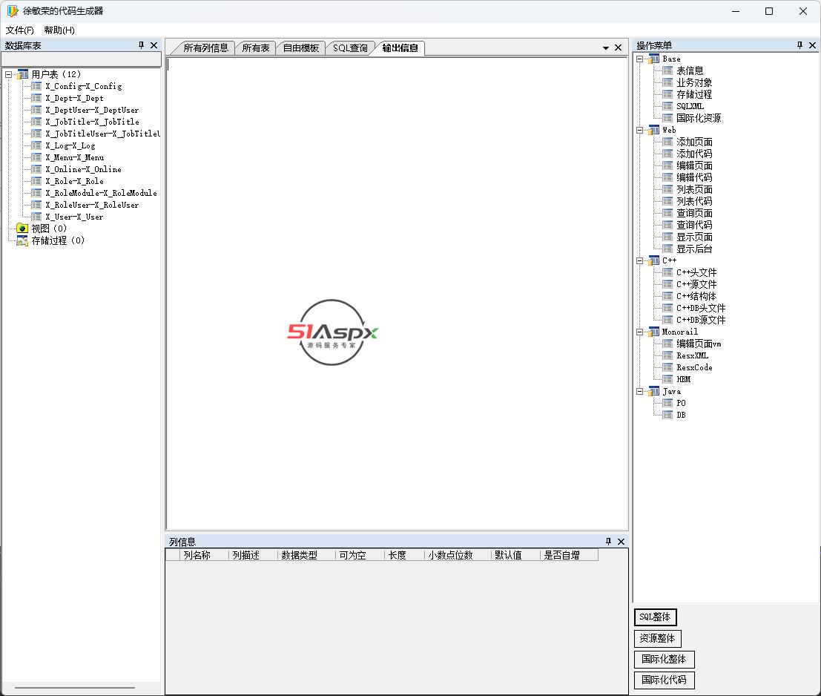
Task: Collapse the Monorail group
Action: 639,332
